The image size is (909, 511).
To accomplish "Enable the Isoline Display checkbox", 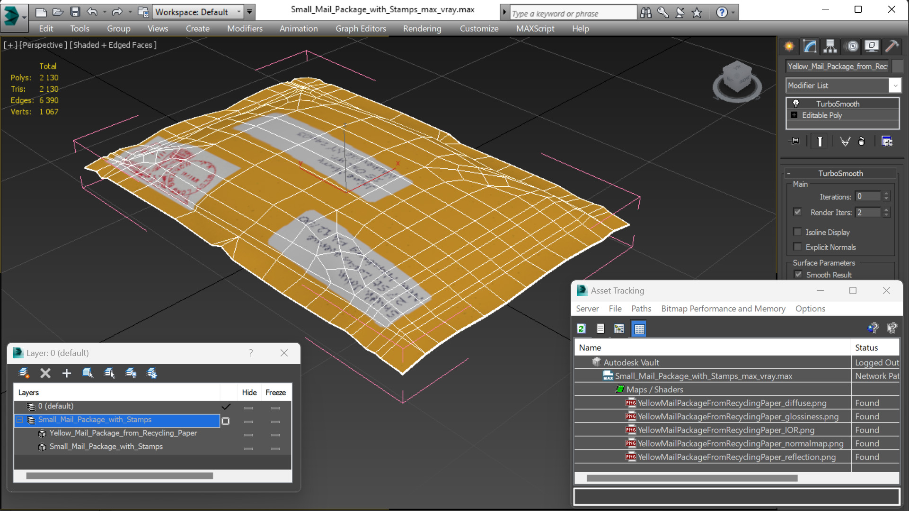I will click(x=798, y=232).
